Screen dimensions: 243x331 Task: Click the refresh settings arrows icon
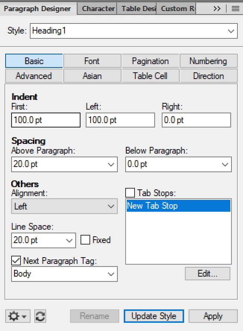tap(40, 316)
